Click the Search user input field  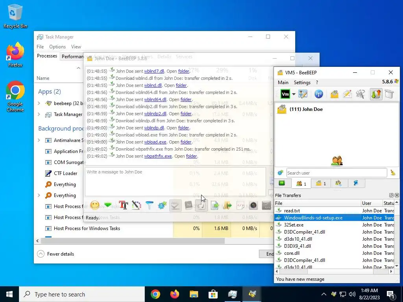[337, 173]
